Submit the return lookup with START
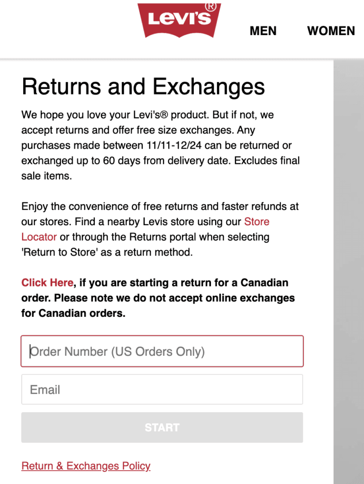The width and height of the screenshot is (364, 484). click(x=162, y=427)
